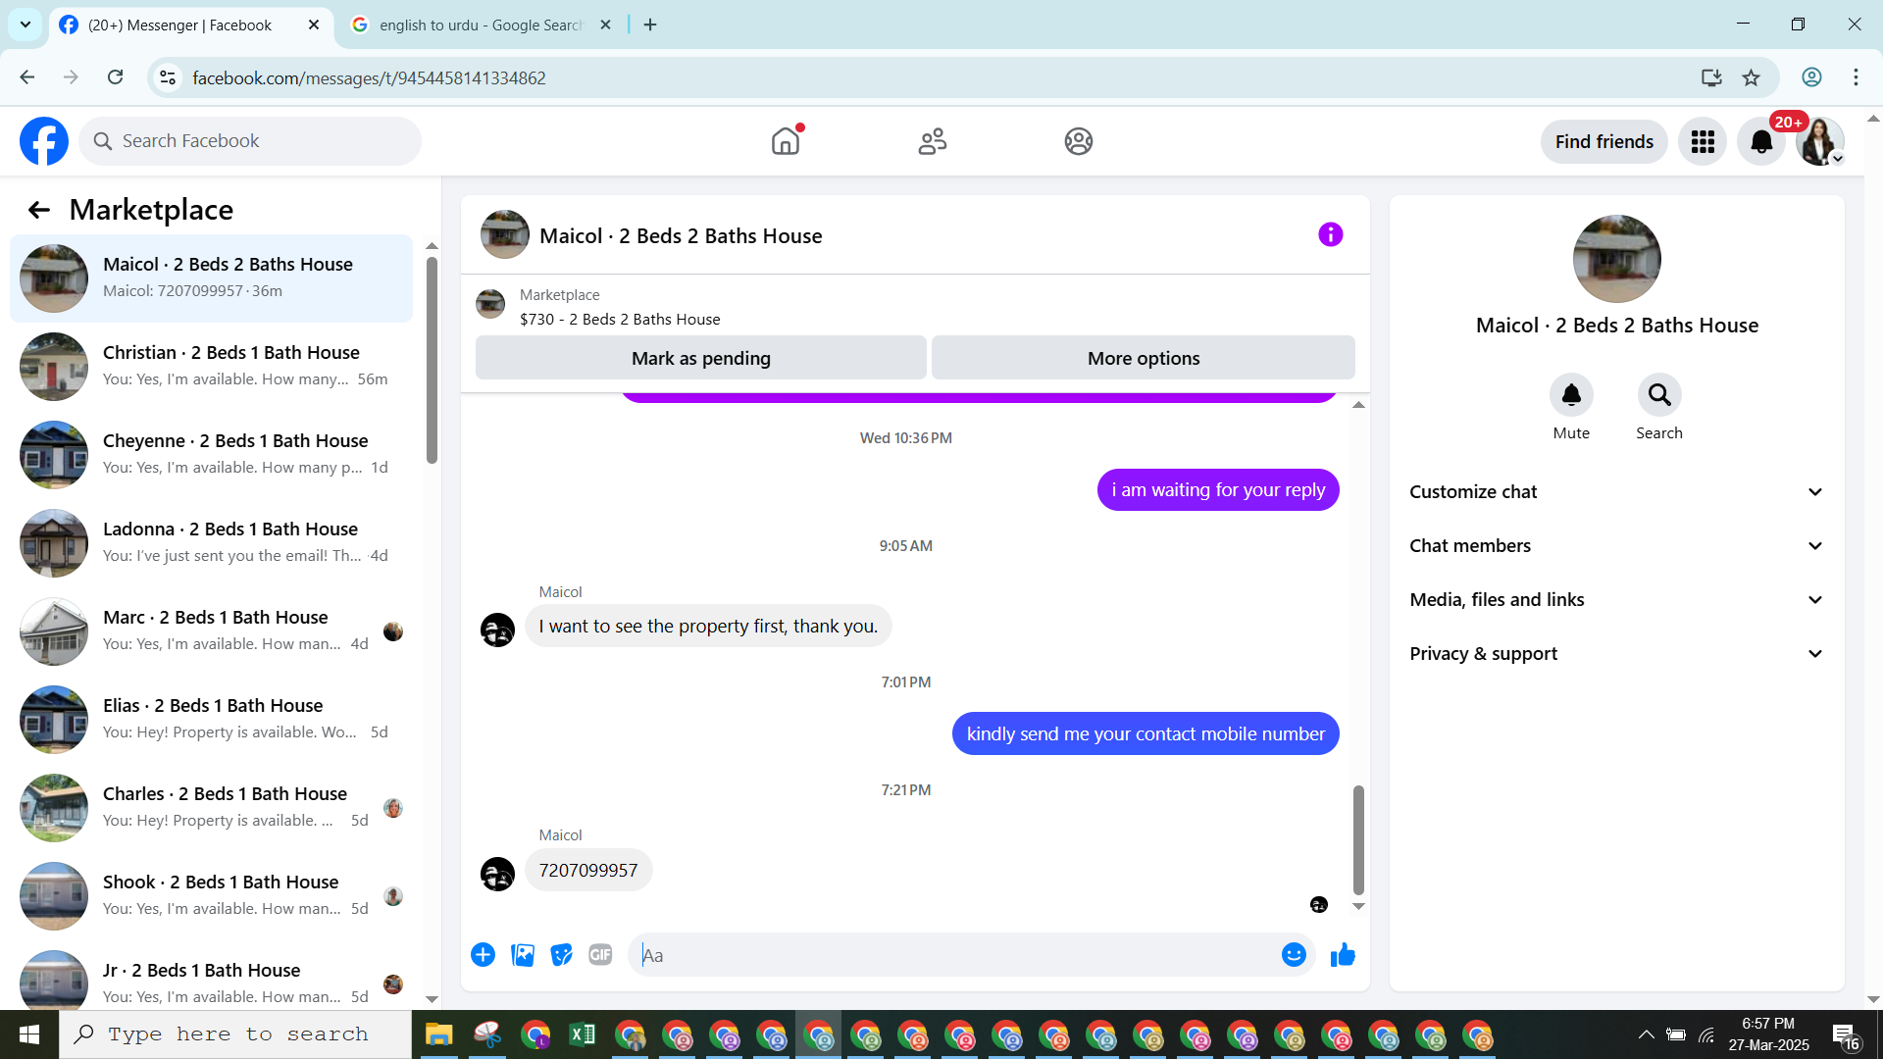Viewport: 1883px width, 1059px height.
Task: Go to the Home feed icon
Action: tap(786, 141)
